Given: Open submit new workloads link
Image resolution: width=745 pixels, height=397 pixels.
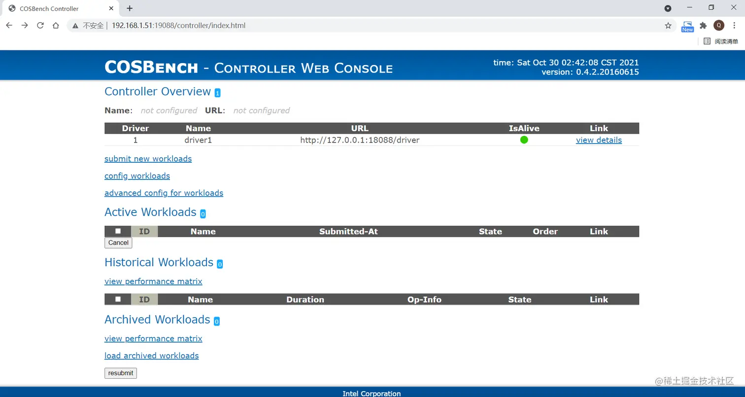Looking at the screenshot, I should pyautogui.click(x=148, y=159).
